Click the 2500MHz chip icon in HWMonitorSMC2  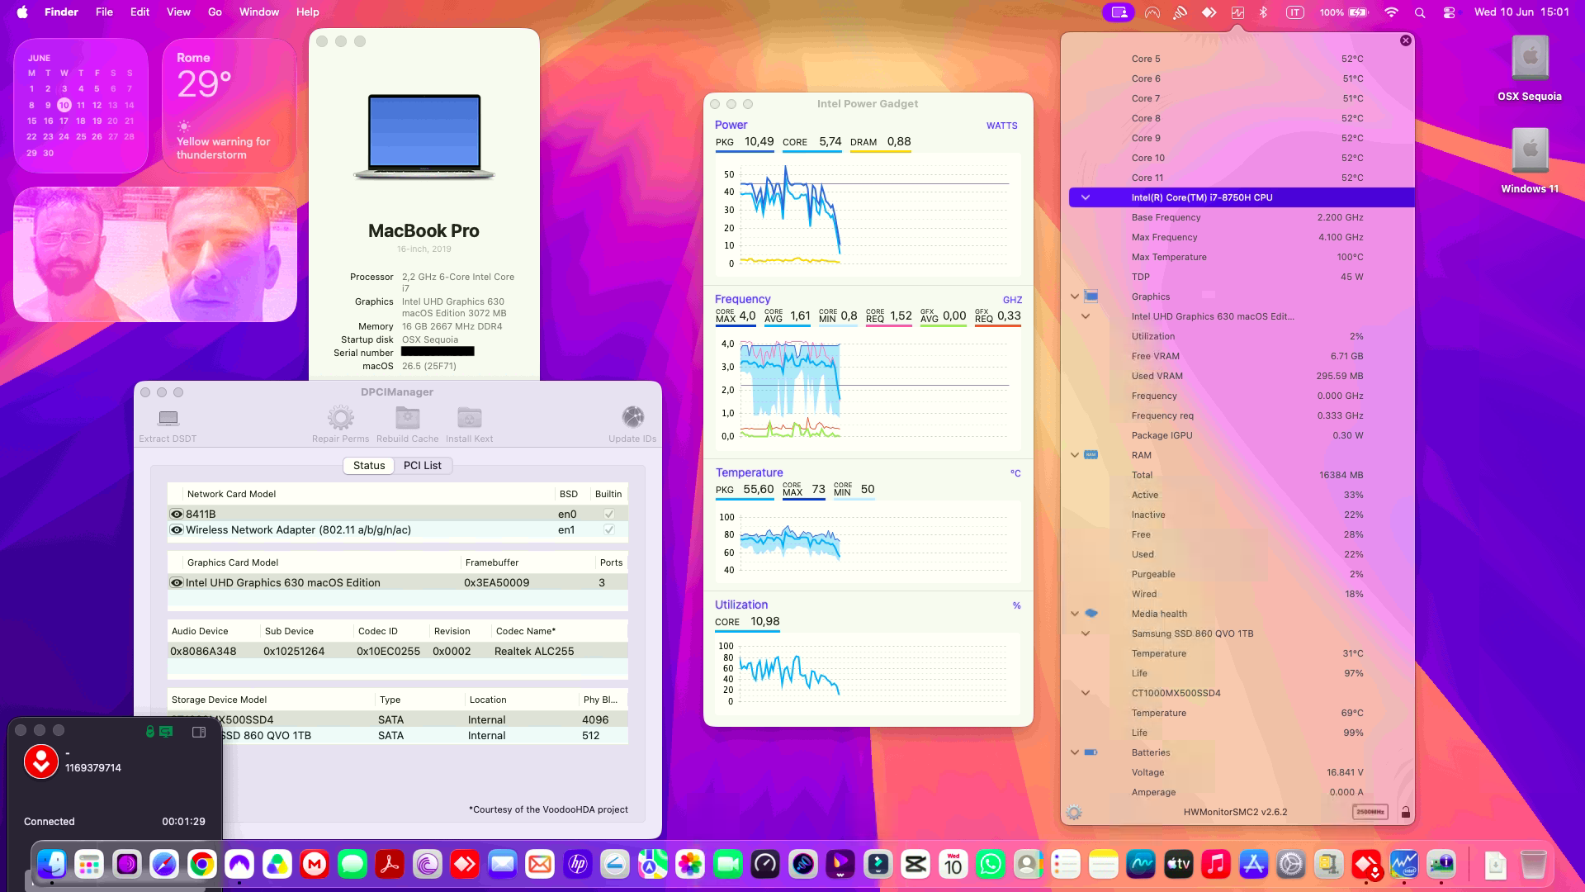(1370, 813)
